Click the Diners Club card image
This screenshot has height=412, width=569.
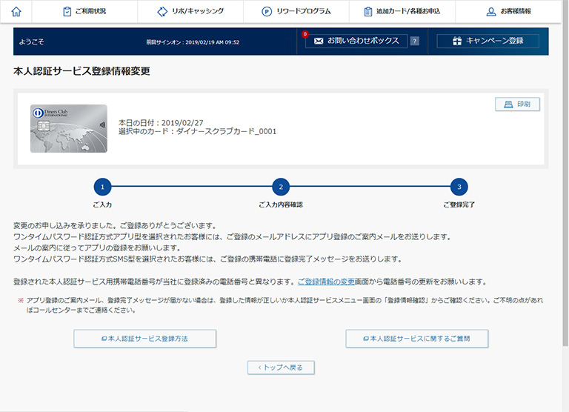coord(69,129)
